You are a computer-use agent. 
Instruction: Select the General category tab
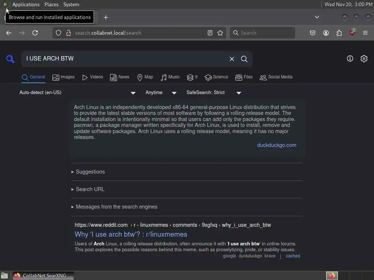coord(33,77)
